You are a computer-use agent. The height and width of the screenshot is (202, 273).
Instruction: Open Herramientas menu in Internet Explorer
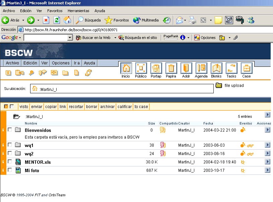click(x=78, y=11)
